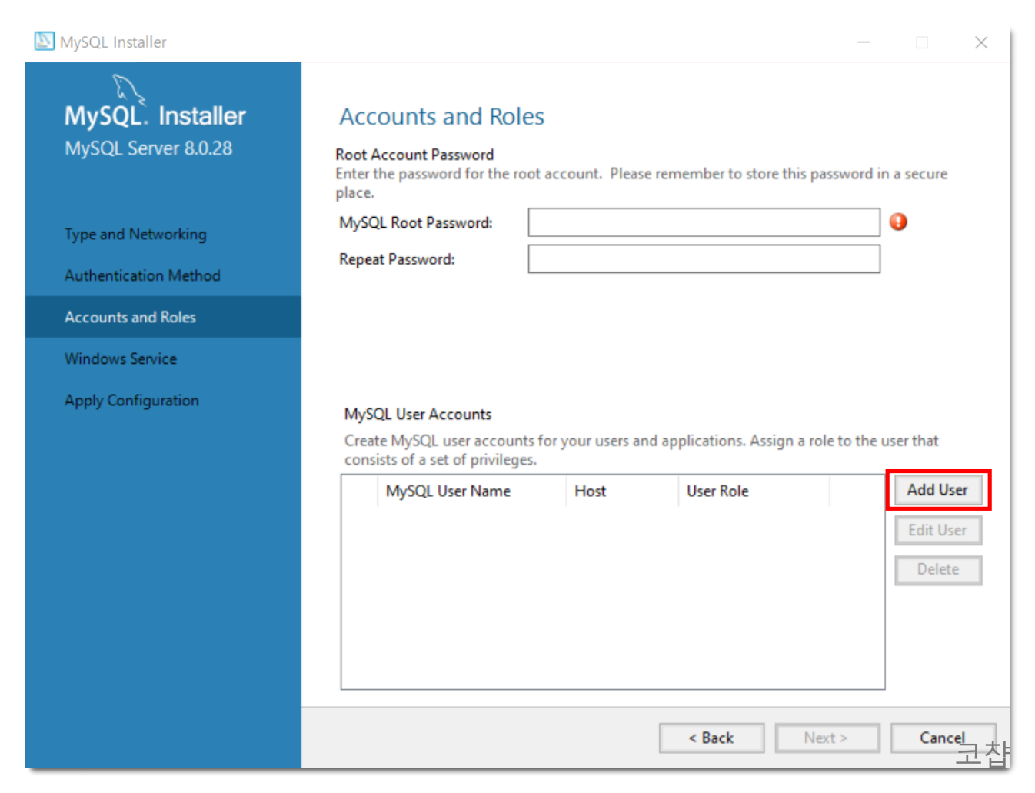Open the Type and Networking step

135,234
